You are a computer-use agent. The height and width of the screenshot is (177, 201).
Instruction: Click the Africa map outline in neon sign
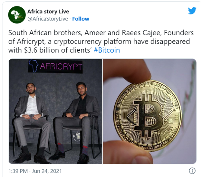tap(33, 66)
